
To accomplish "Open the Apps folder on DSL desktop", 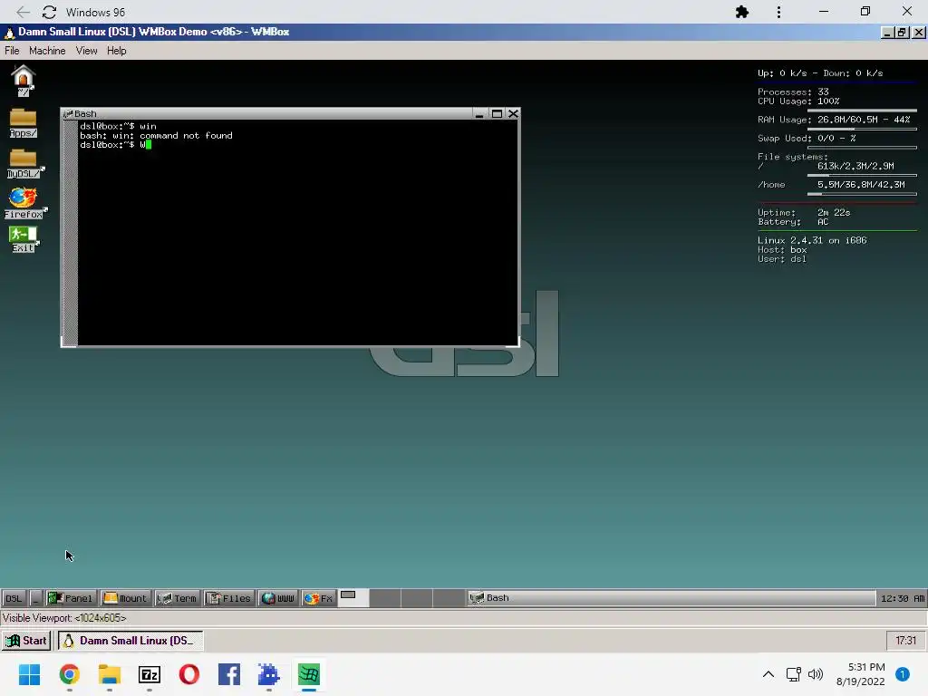I will tap(23, 123).
